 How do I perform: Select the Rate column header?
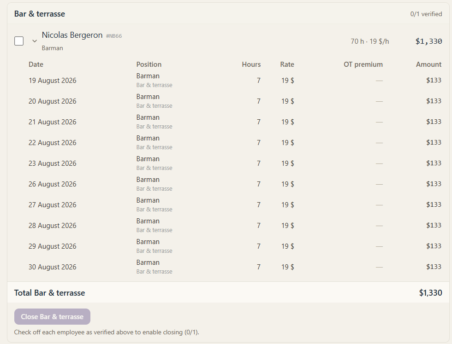pyautogui.click(x=287, y=64)
